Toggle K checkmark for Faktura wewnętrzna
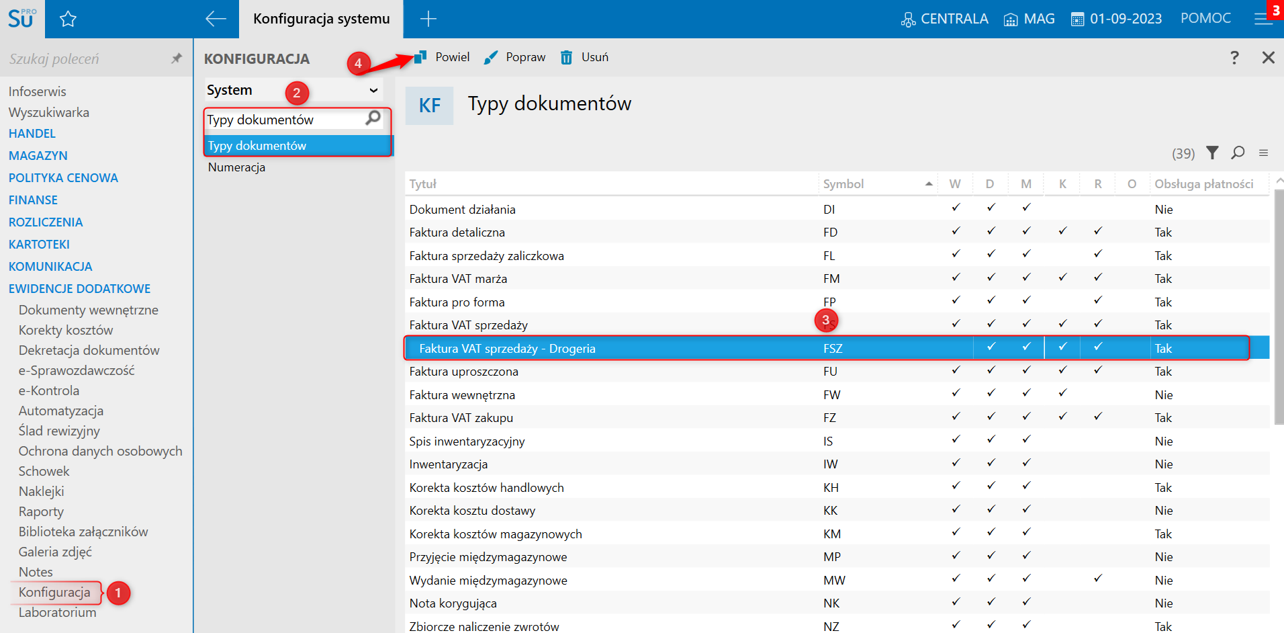This screenshot has height=633, width=1284. pyautogui.click(x=1062, y=394)
